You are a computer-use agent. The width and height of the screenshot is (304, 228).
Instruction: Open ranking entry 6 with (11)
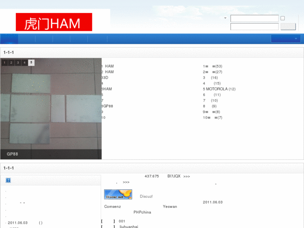[212, 95]
